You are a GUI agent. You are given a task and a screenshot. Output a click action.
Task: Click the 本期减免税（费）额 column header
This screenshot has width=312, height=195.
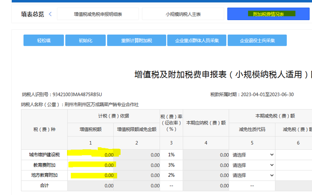[275, 116]
